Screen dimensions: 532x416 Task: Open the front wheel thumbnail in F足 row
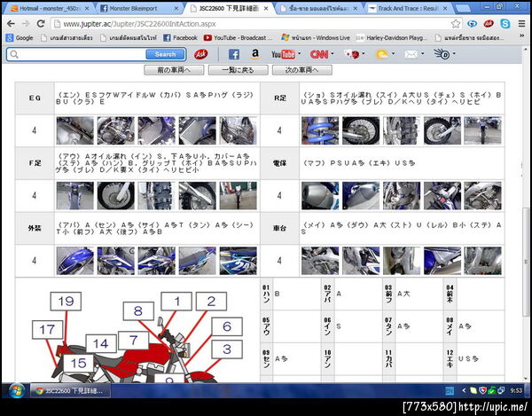[115, 196]
